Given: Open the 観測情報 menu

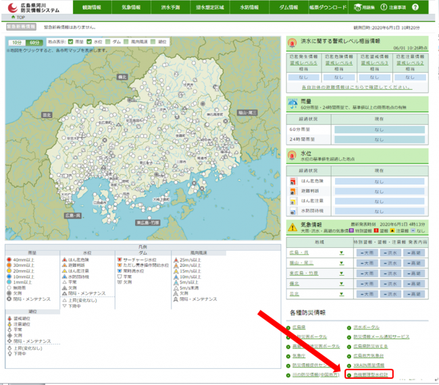Looking at the screenshot, I should click(92, 7).
